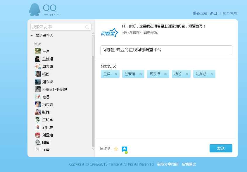247x172 pixels.
Task: Click selected friend tag 王洋
Action: 110,74
